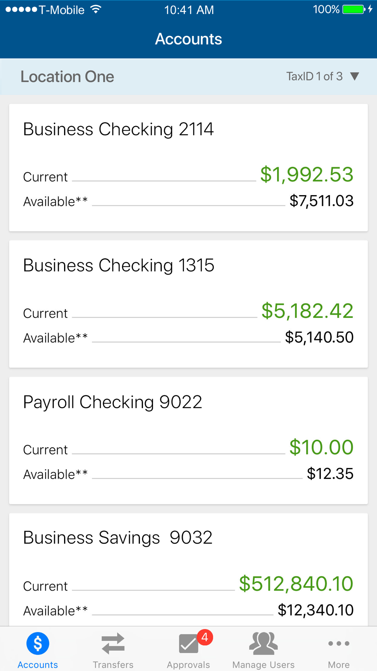Tap the battery indicator icon
The image size is (377, 671).
[x=354, y=9]
